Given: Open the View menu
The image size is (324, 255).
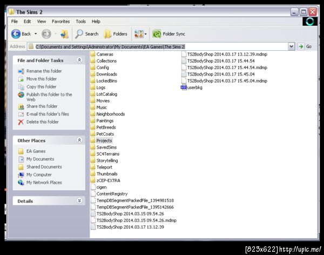Looking at the screenshot, I should (x=42, y=22).
